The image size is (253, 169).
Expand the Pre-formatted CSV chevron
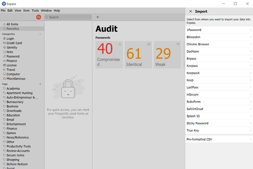click(x=250, y=139)
